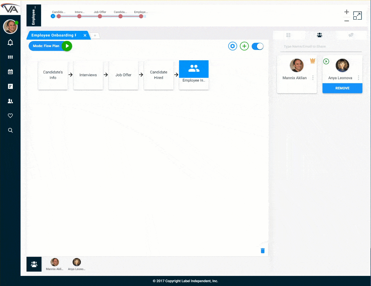Image resolution: width=371 pixels, height=286 pixels.
Task: Click the Type Name/Email to Share field
Action: (321, 47)
